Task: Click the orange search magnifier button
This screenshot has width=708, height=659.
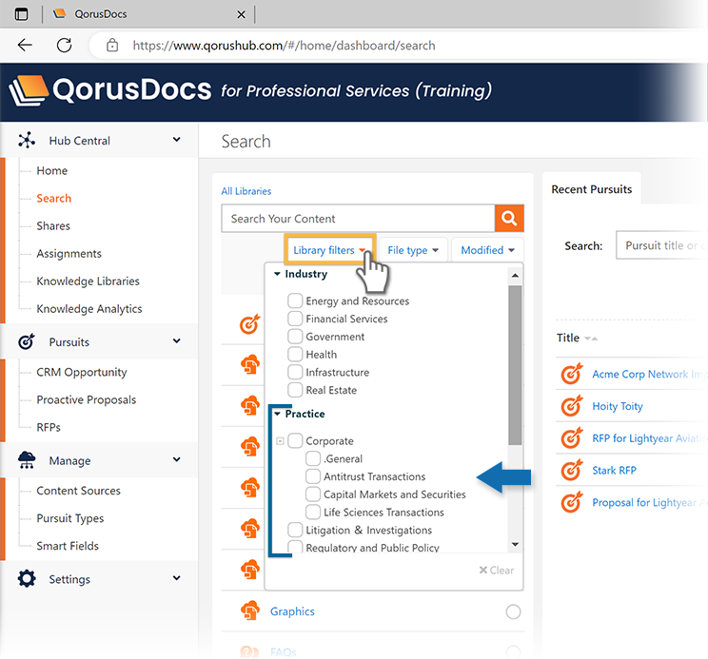Action: click(x=509, y=219)
